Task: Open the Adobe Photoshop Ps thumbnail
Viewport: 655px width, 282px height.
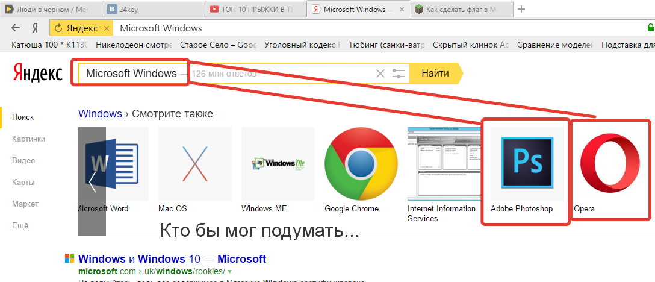Action: [x=527, y=164]
